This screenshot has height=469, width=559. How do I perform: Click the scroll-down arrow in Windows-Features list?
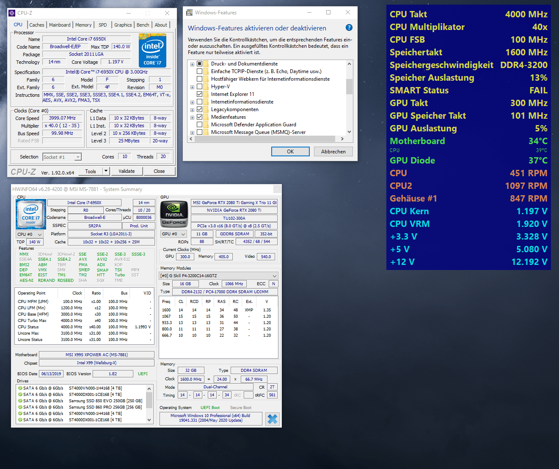click(349, 132)
